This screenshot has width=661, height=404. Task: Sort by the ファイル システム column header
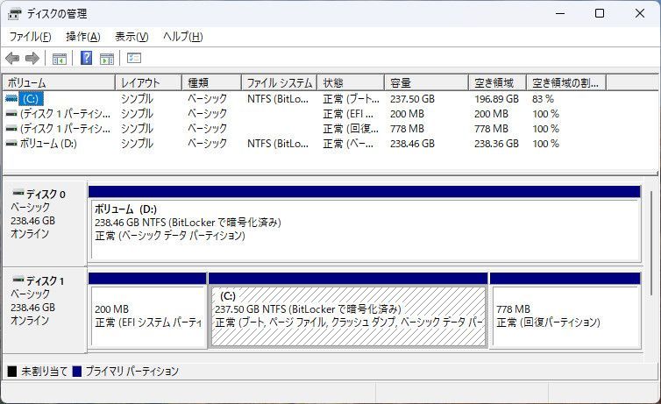[279, 82]
